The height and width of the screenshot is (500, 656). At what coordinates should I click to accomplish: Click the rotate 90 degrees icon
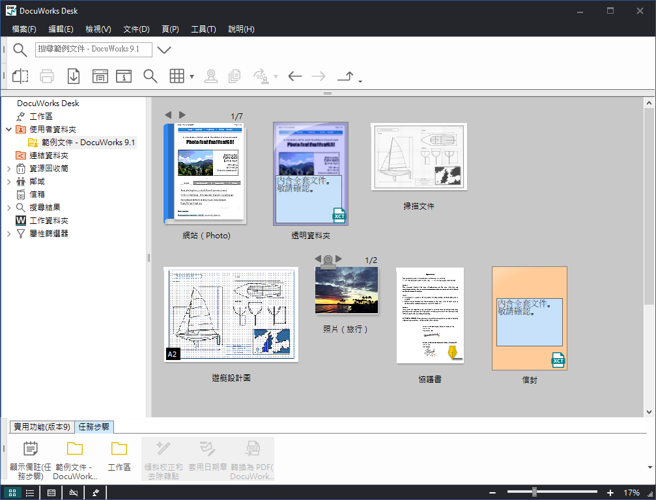coord(261,76)
